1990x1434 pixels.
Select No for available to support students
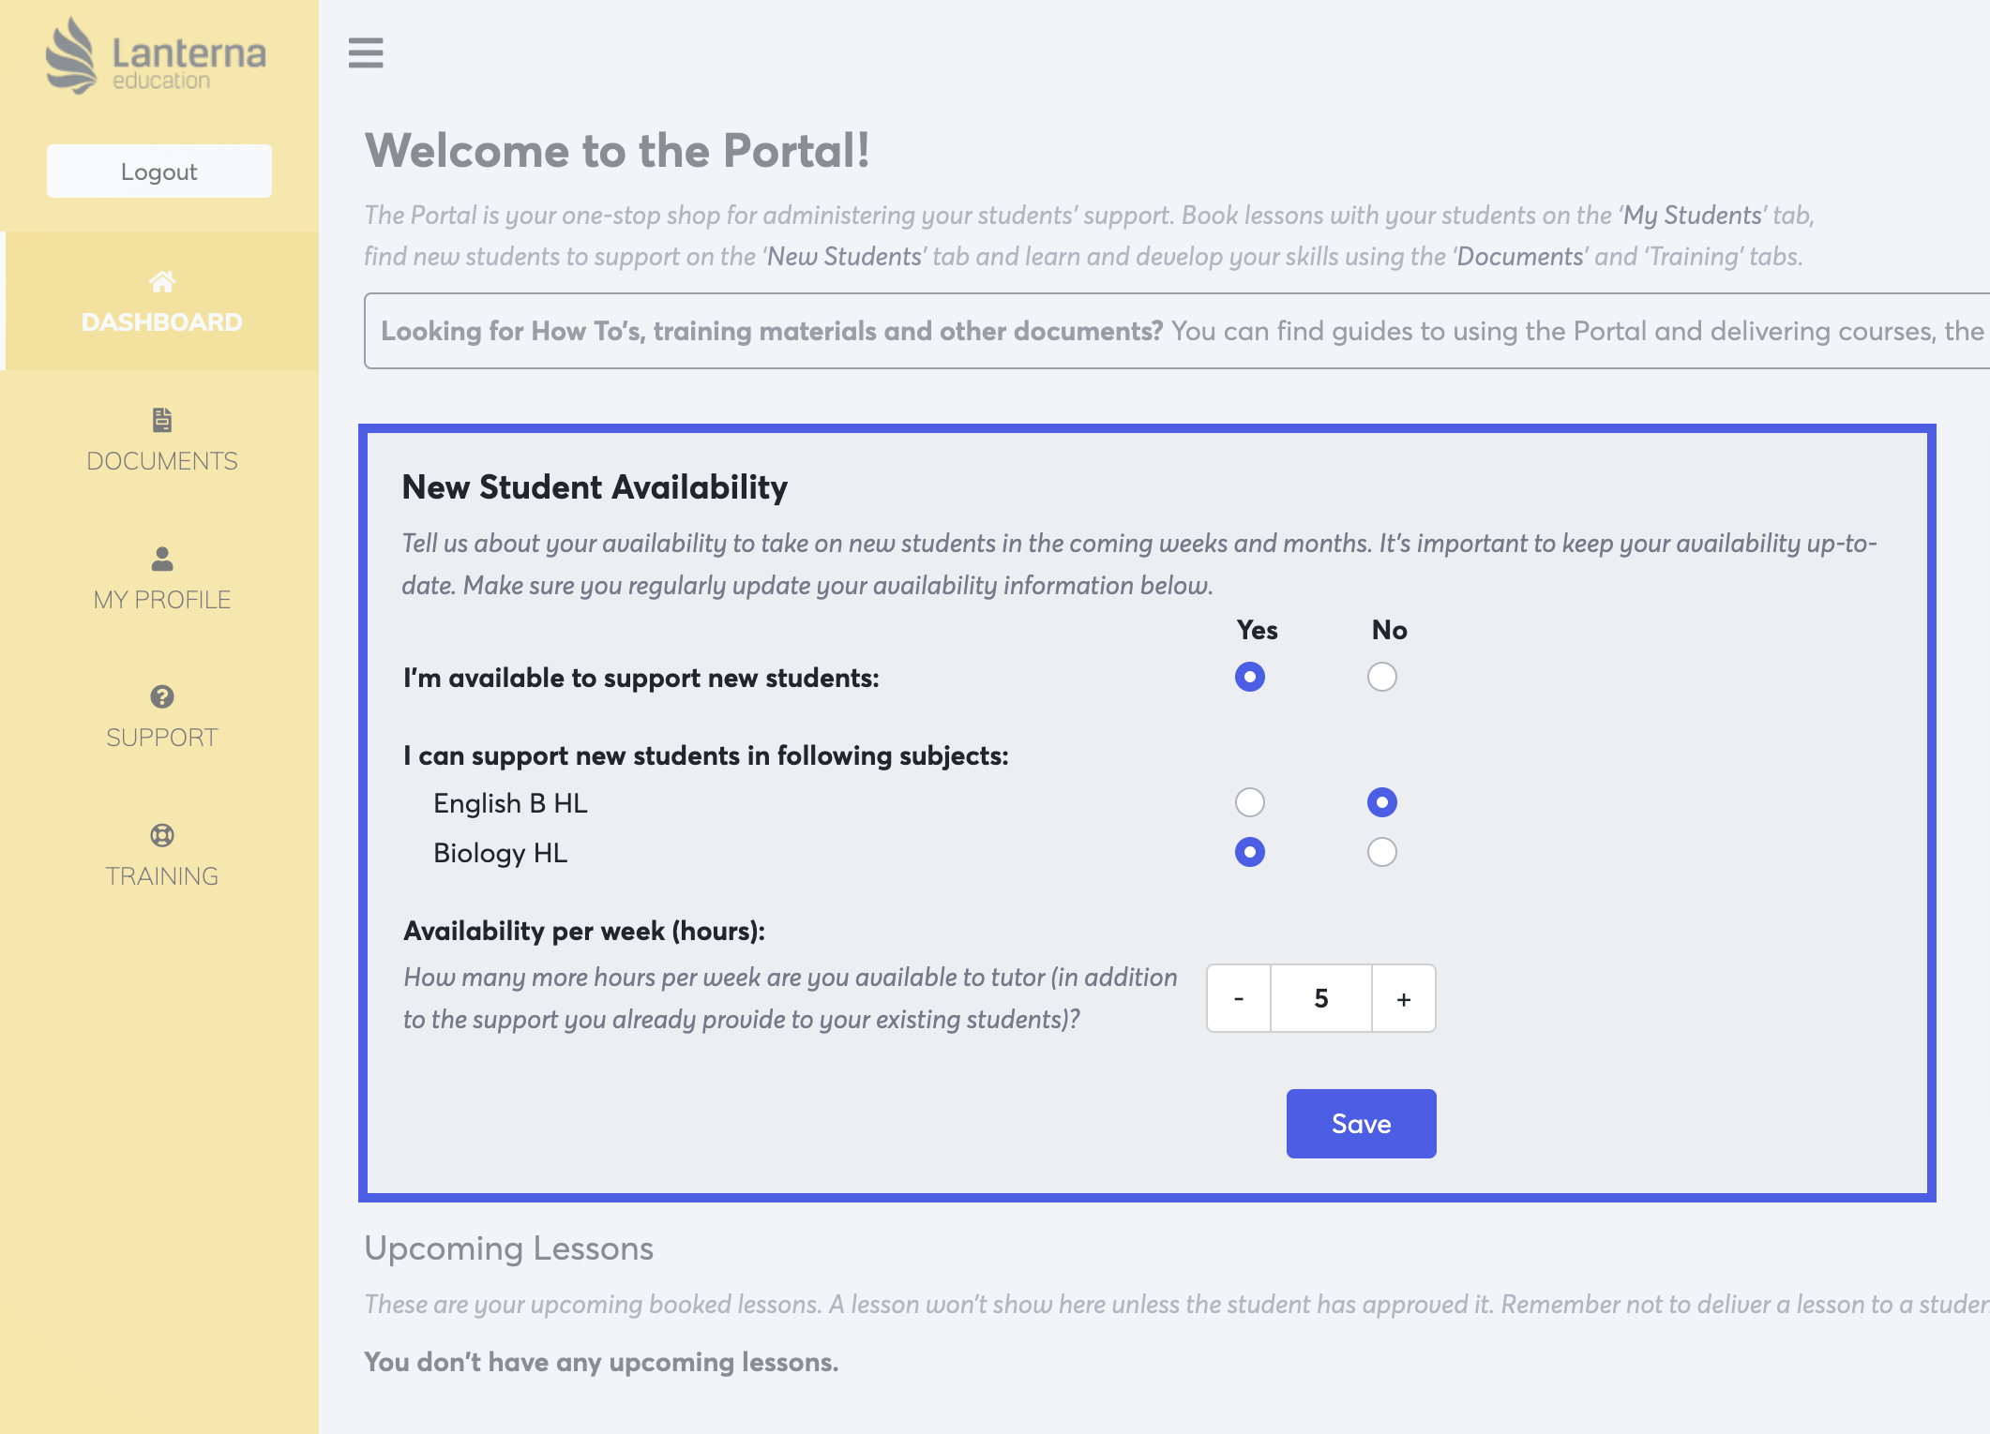pyautogui.click(x=1382, y=677)
